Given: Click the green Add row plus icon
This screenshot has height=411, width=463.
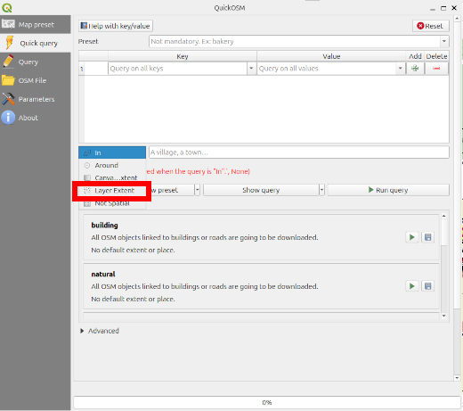Looking at the screenshot, I should [415, 69].
